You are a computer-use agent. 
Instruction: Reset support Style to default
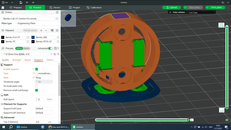point(34,77)
